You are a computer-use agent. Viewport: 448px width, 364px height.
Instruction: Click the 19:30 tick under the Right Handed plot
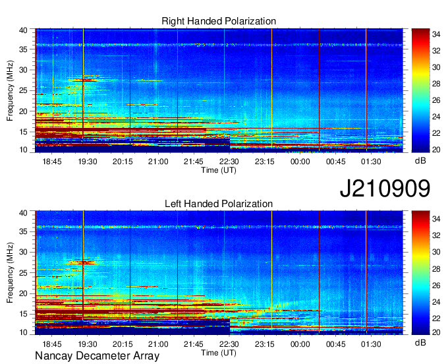point(88,162)
